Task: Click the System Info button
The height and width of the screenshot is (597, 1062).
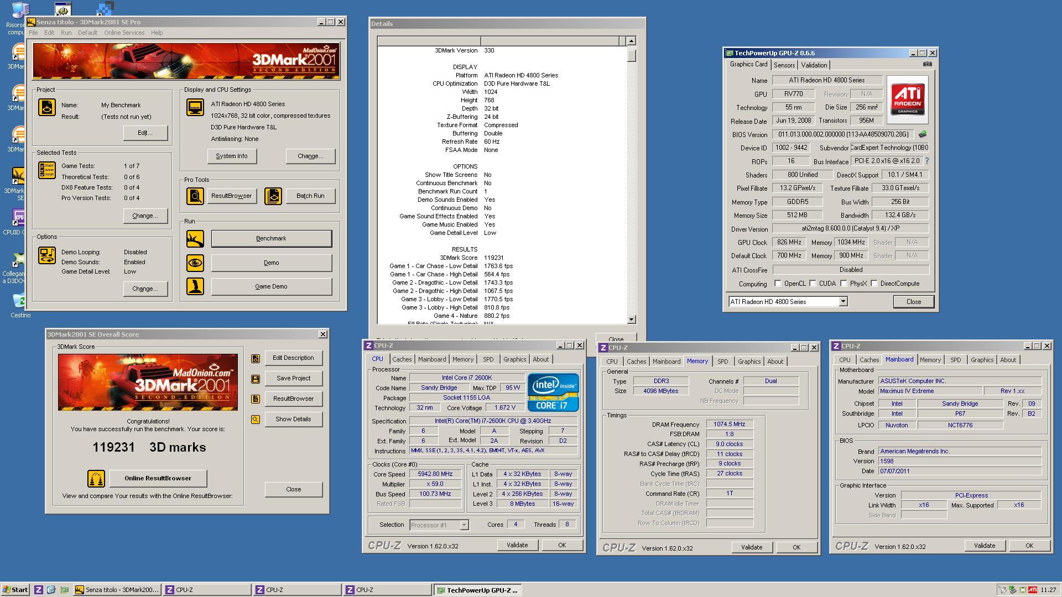Action: 231,156
